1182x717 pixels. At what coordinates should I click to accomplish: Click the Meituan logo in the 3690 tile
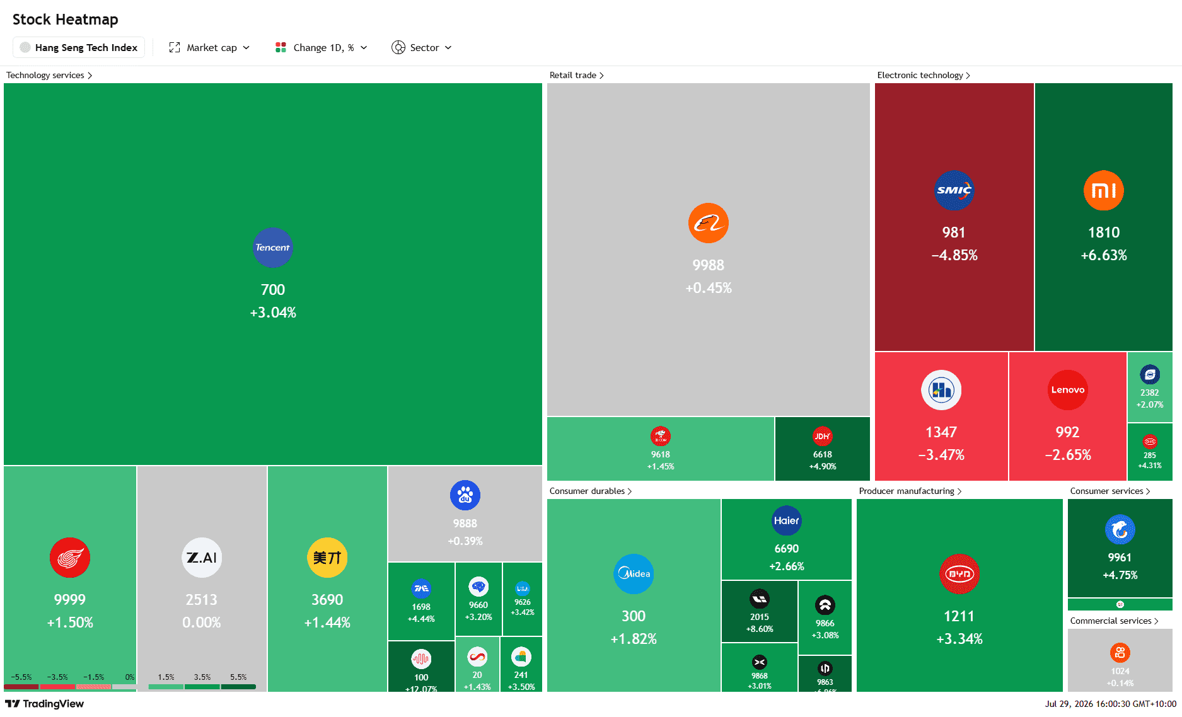pos(327,558)
